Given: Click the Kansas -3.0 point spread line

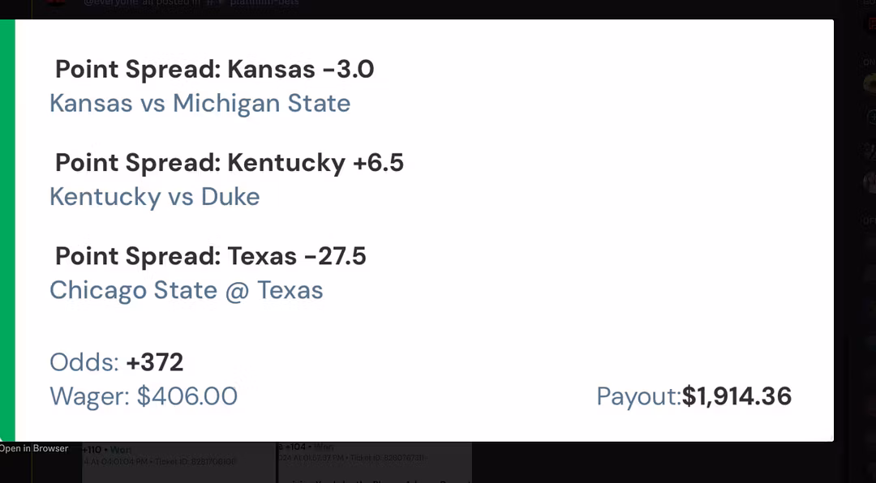Looking at the screenshot, I should tap(214, 70).
